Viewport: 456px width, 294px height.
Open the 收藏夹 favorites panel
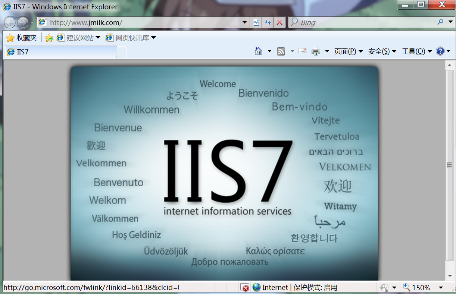point(21,38)
